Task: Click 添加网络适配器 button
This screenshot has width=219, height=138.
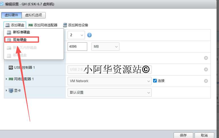Action: coord(43,25)
